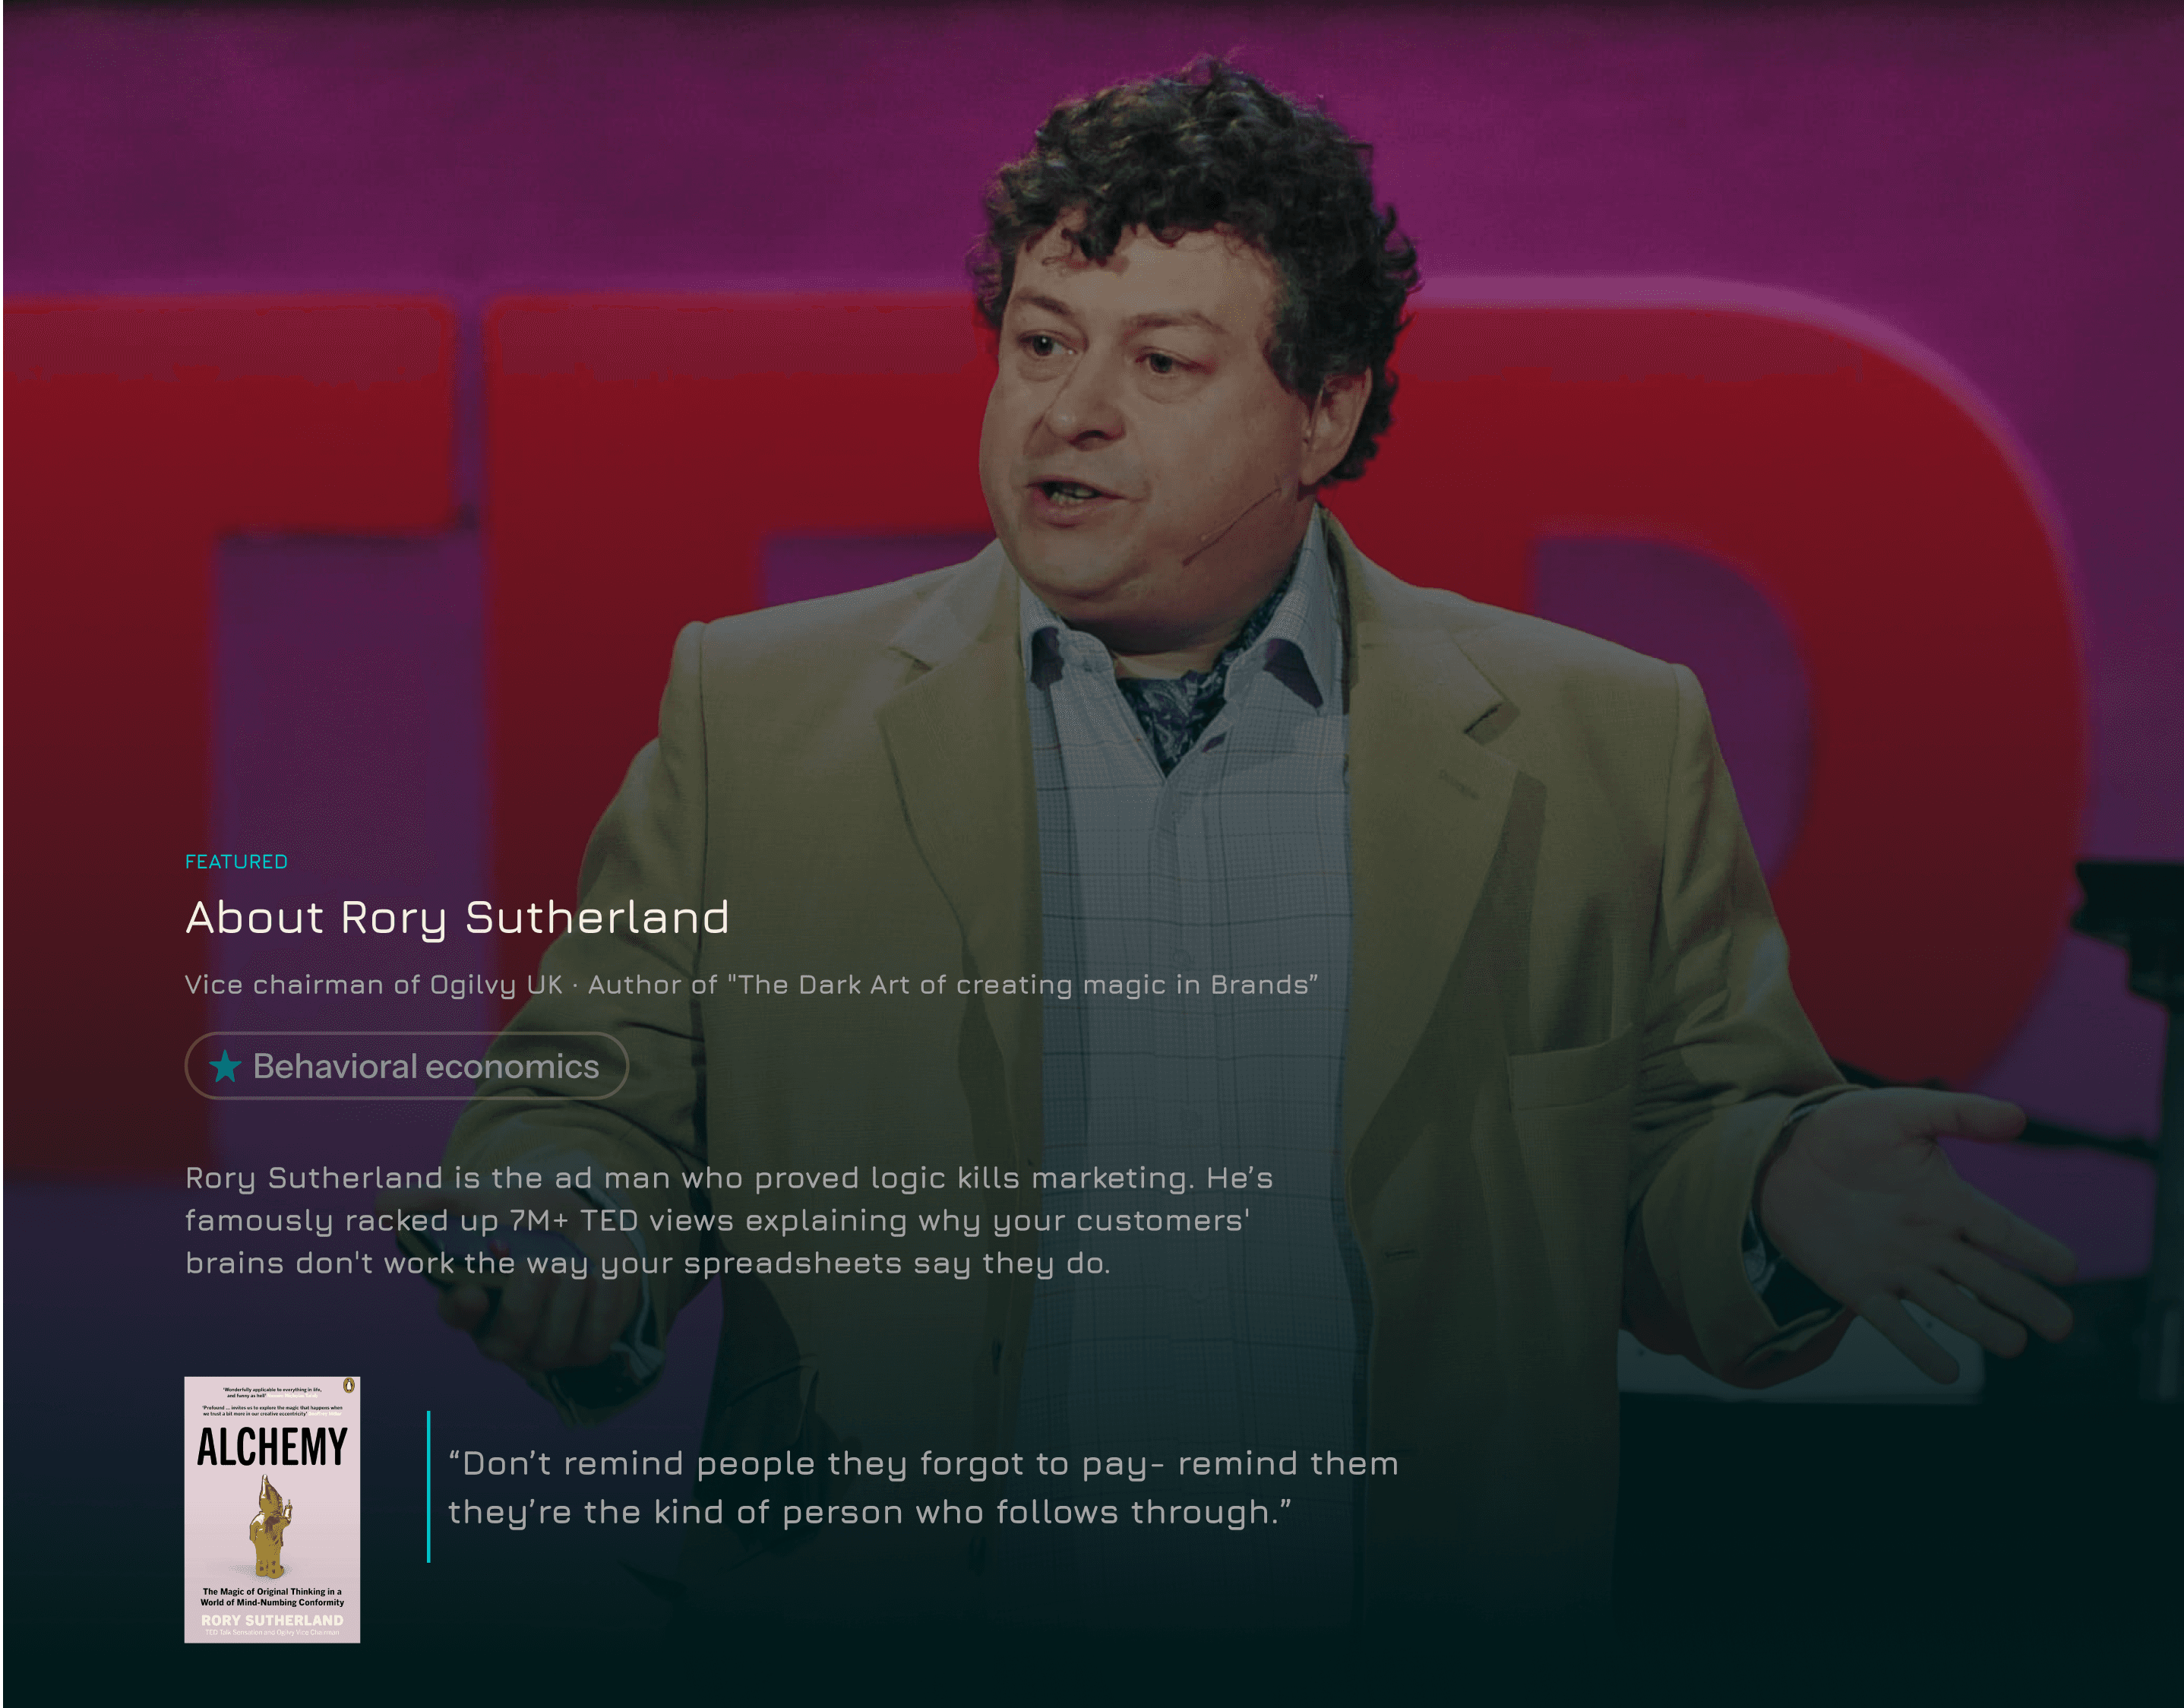The image size is (2184, 1708).
Task: Click the ALCHEMY title on the cover
Action: pos(272,1447)
